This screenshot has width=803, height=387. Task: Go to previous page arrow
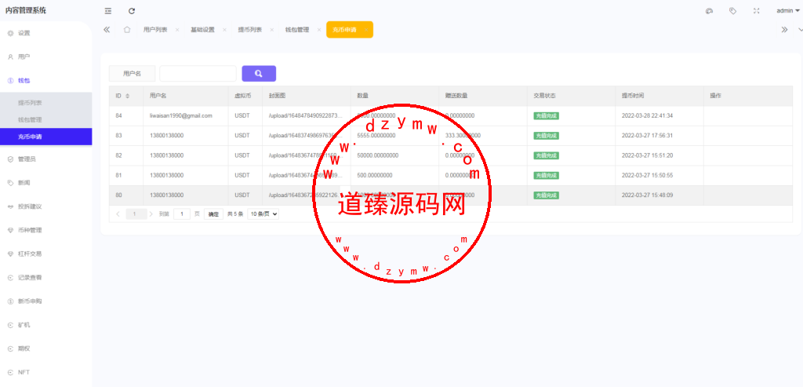[118, 214]
